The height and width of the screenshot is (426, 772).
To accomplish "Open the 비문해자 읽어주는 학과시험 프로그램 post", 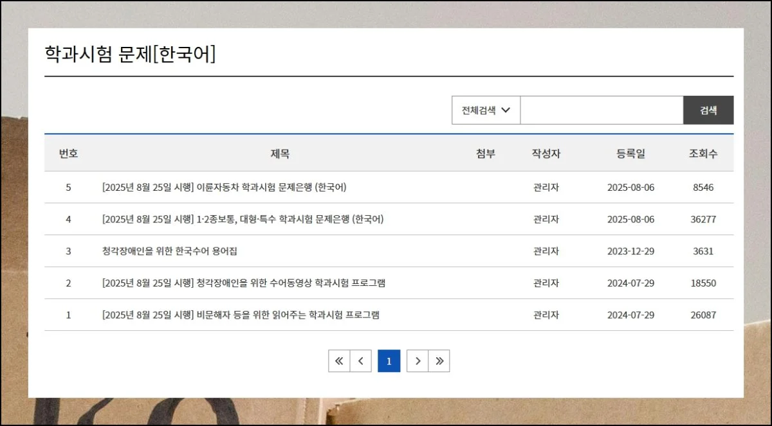I will [240, 315].
